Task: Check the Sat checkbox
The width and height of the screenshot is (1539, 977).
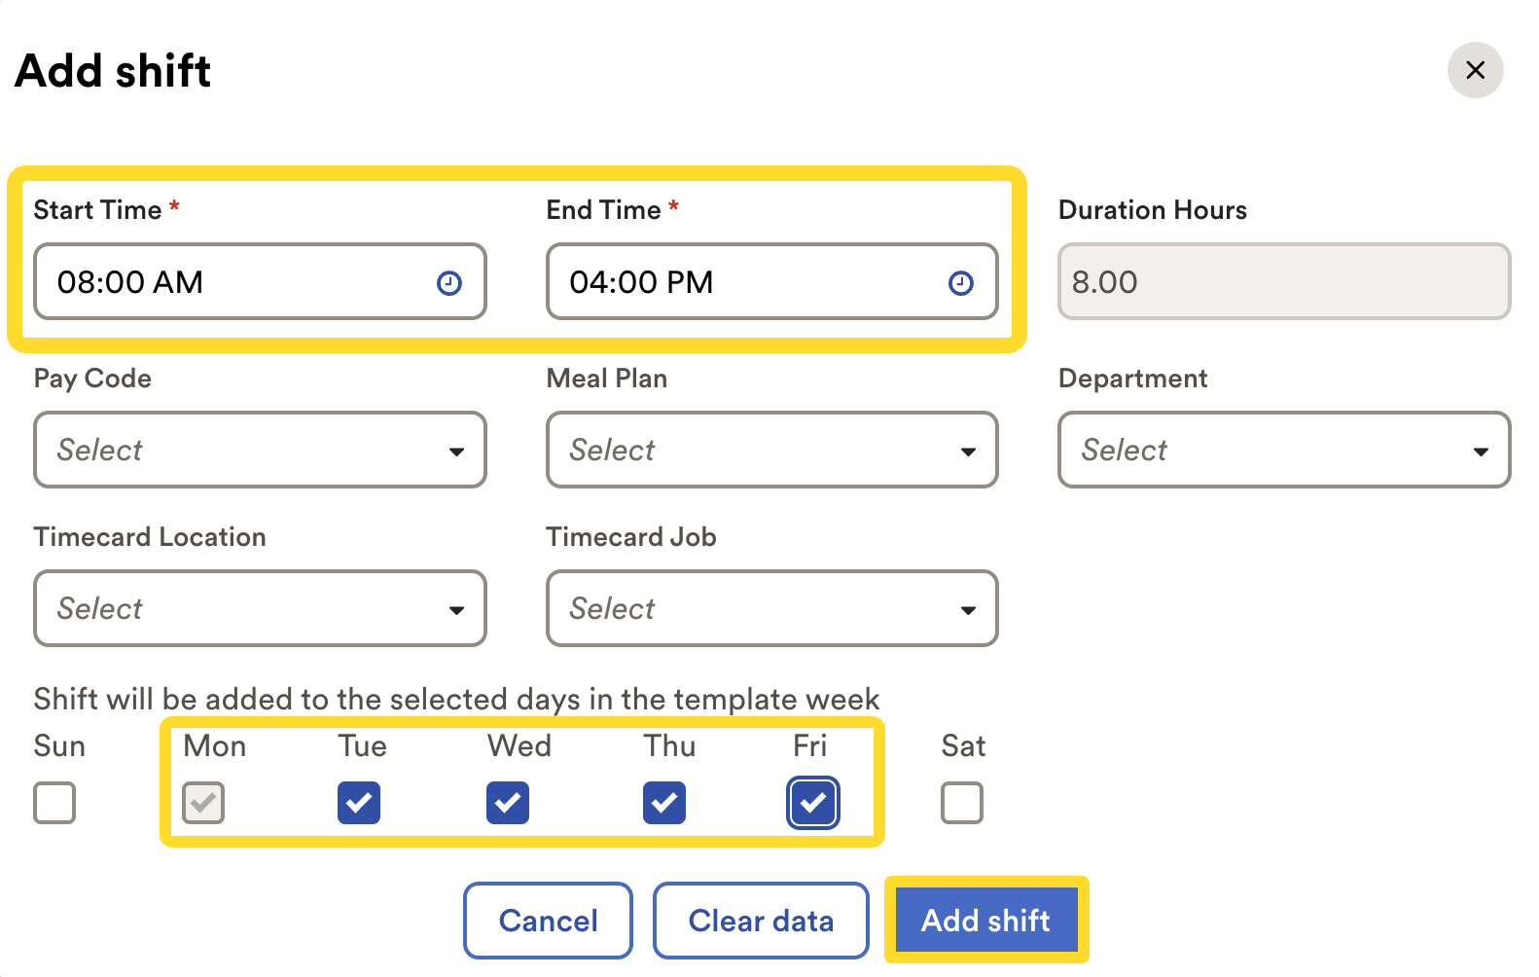Action: coord(962,803)
